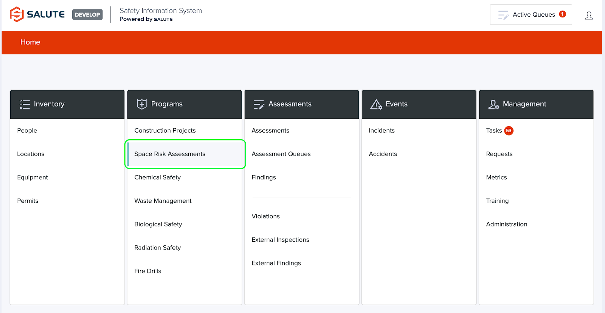Viewport: 605px width, 313px height.
Task: Click the red Tasks count badge
Action: (x=509, y=131)
